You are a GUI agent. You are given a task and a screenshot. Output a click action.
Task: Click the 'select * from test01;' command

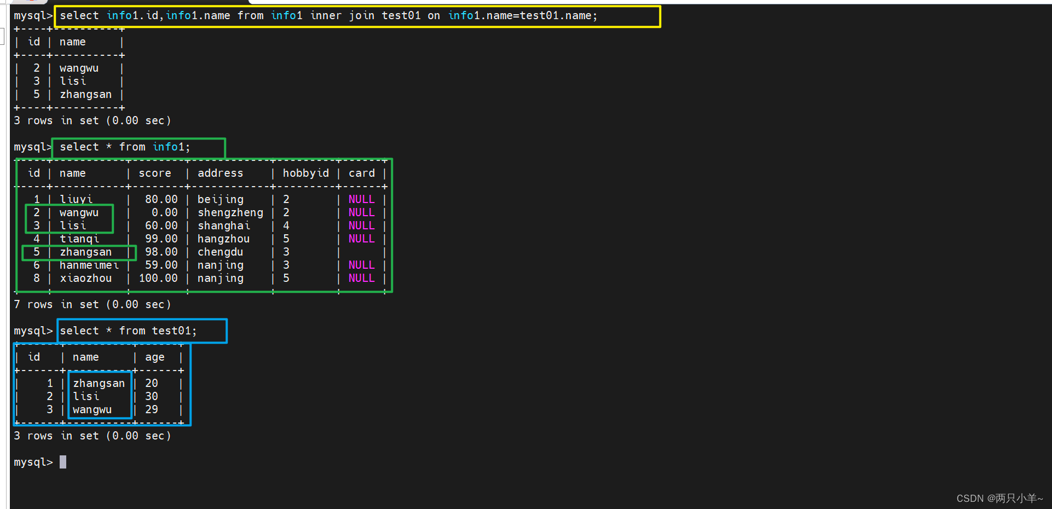(128, 331)
